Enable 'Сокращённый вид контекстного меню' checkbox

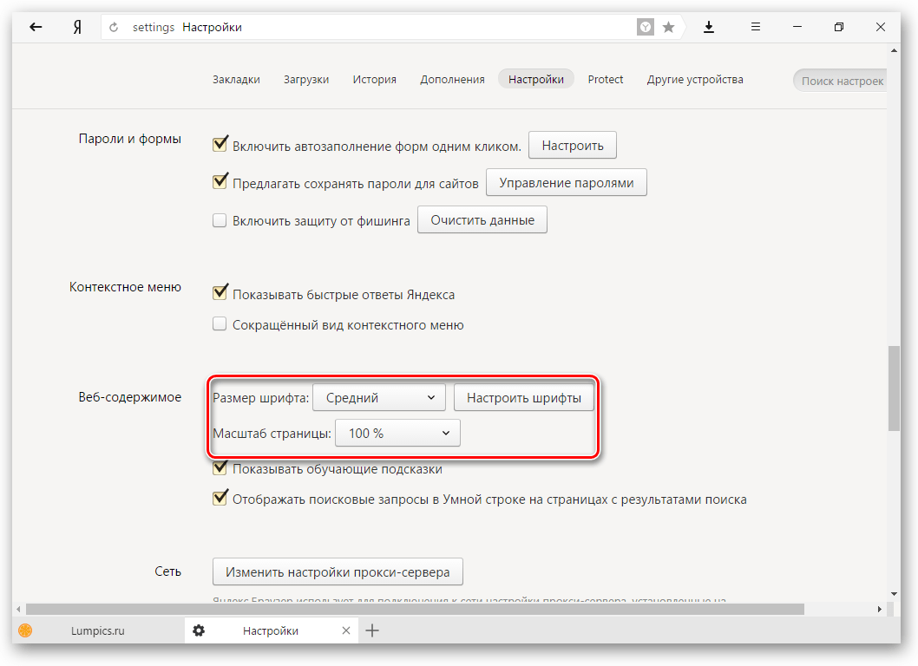coord(220,325)
